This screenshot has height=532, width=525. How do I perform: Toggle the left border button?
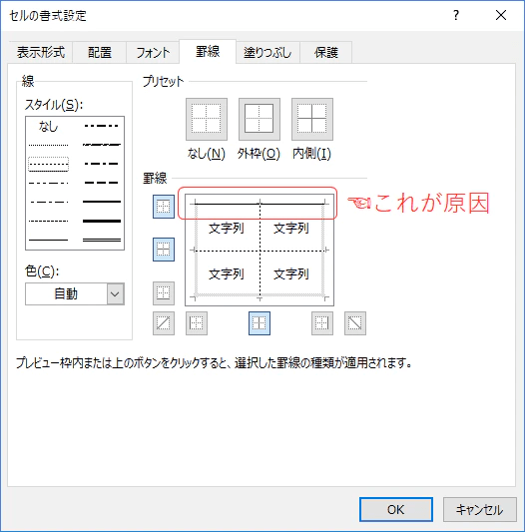coord(197,323)
